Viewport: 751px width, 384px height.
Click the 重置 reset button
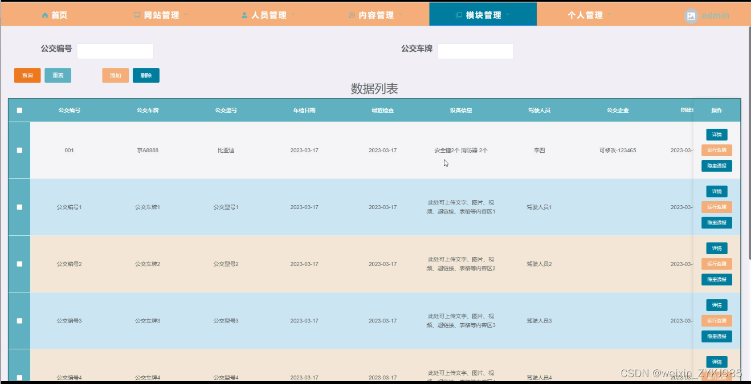pyautogui.click(x=58, y=75)
